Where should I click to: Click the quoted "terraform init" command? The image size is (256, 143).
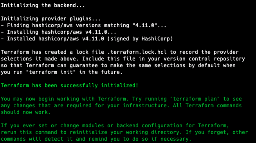click(51, 72)
